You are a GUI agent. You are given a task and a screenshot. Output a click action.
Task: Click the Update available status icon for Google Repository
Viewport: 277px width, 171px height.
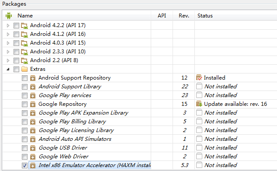click(199, 104)
